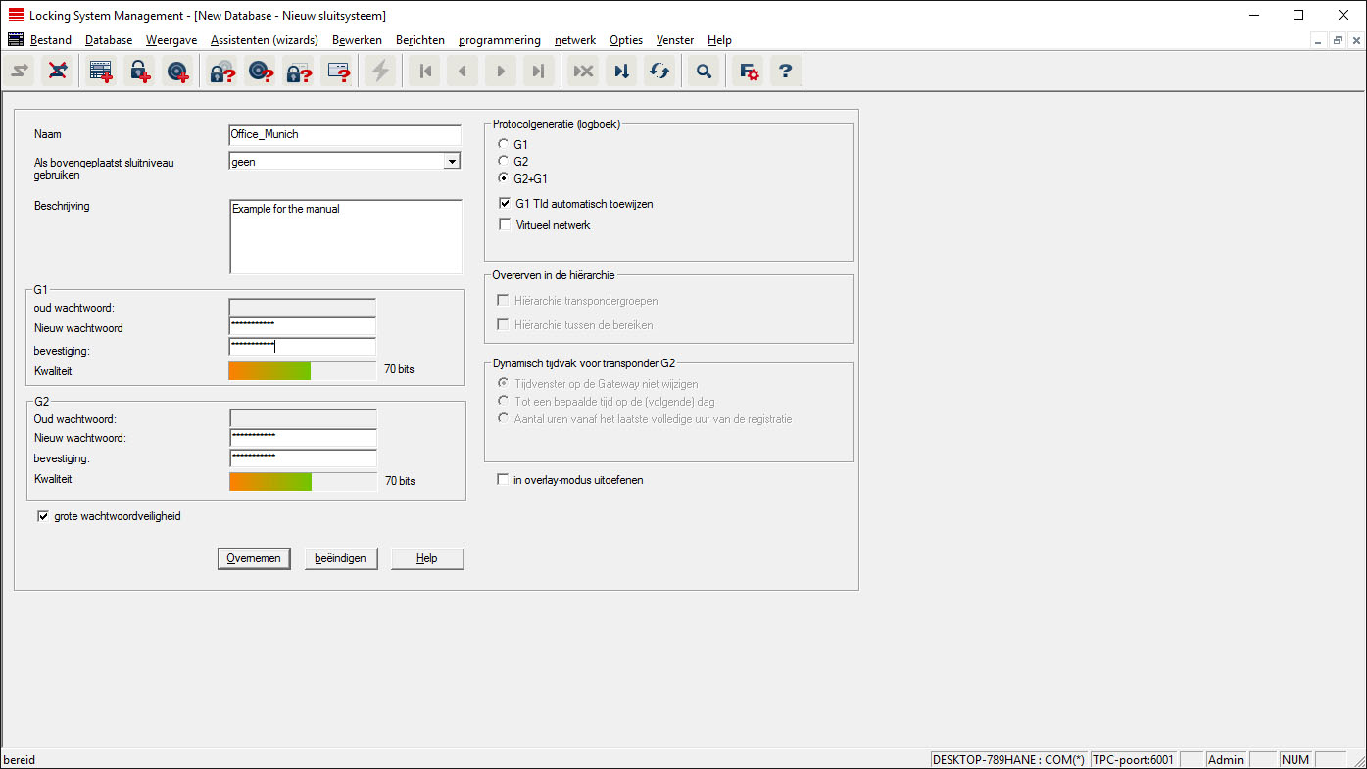Click the beëindigen button
Image resolution: width=1367 pixels, height=769 pixels.
click(x=341, y=558)
